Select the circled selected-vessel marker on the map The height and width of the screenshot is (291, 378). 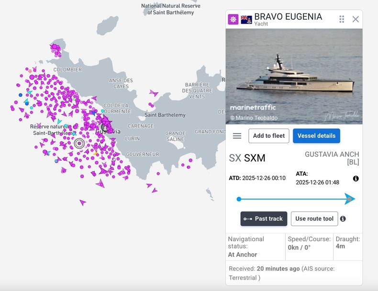(79, 143)
